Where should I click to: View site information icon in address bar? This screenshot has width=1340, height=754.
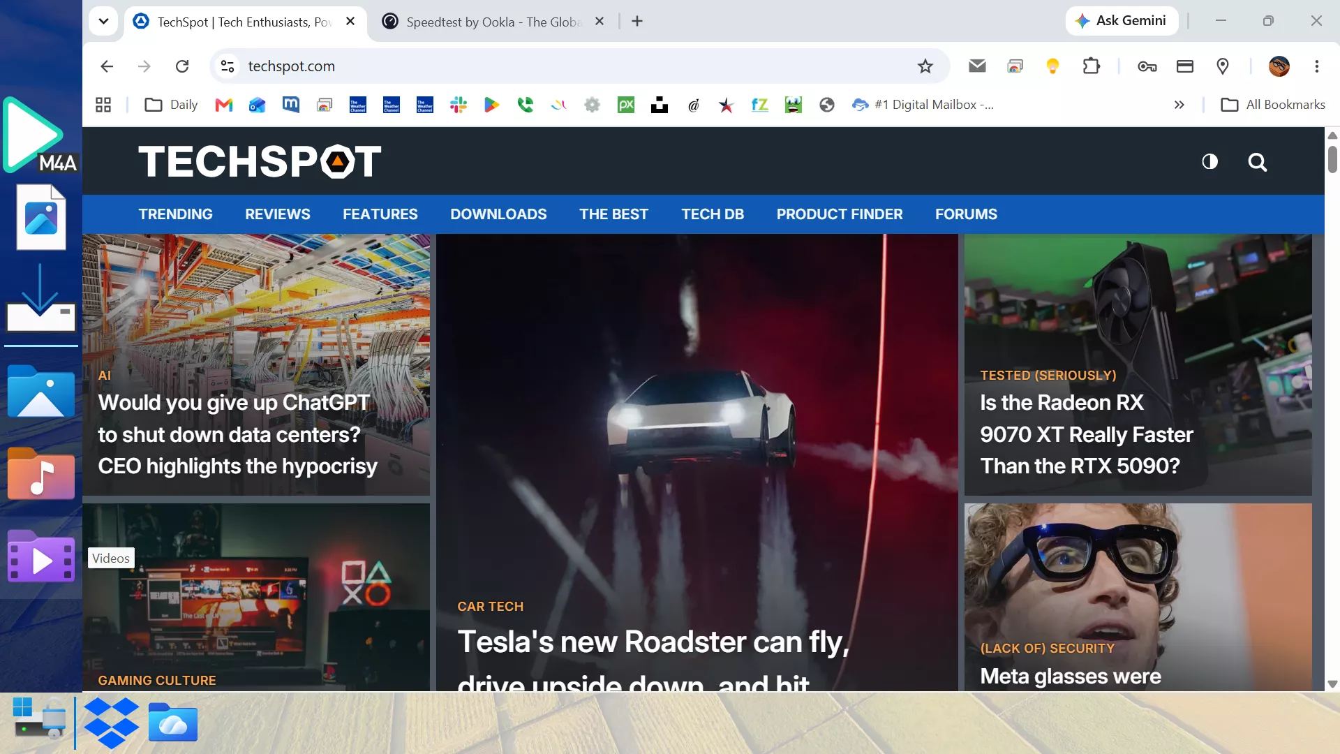[228, 66]
